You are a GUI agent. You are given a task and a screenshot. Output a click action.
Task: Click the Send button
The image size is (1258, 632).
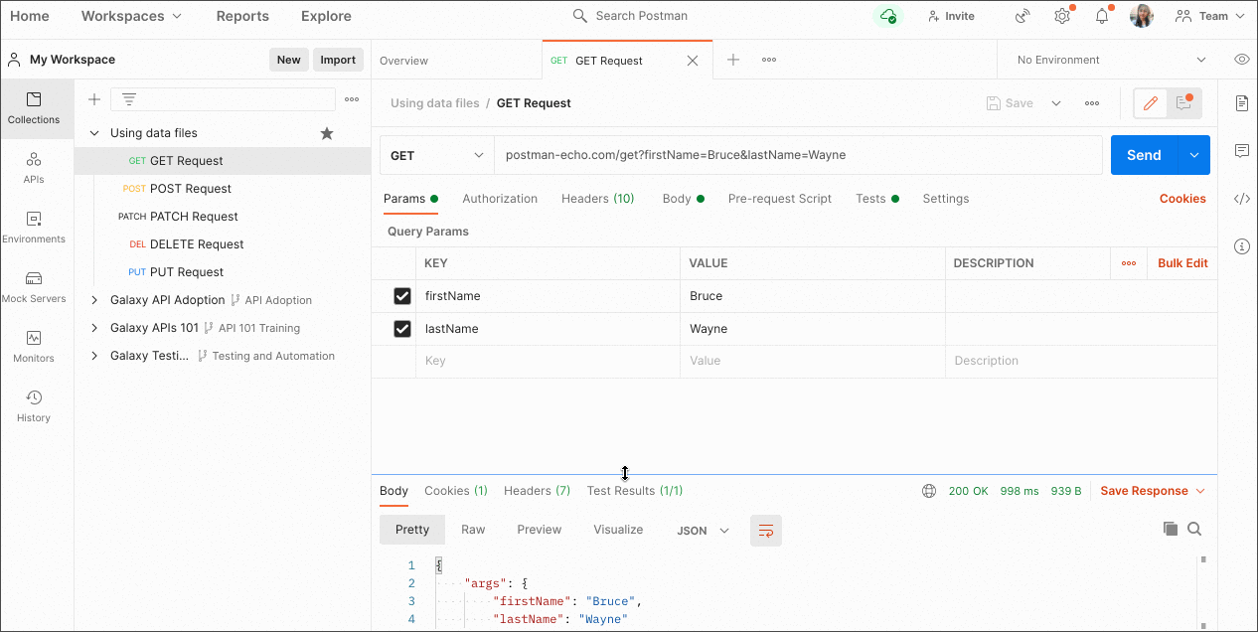pyautogui.click(x=1144, y=155)
